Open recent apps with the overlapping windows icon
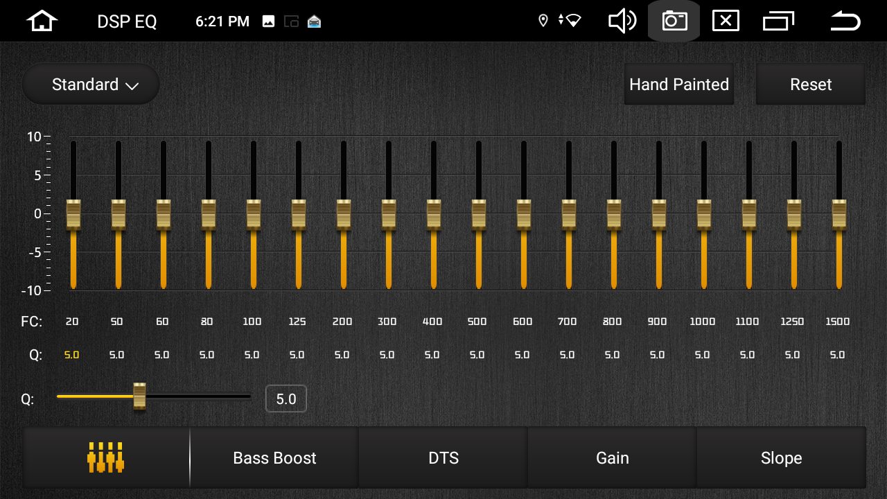This screenshot has width=887, height=499. coord(778,21)
